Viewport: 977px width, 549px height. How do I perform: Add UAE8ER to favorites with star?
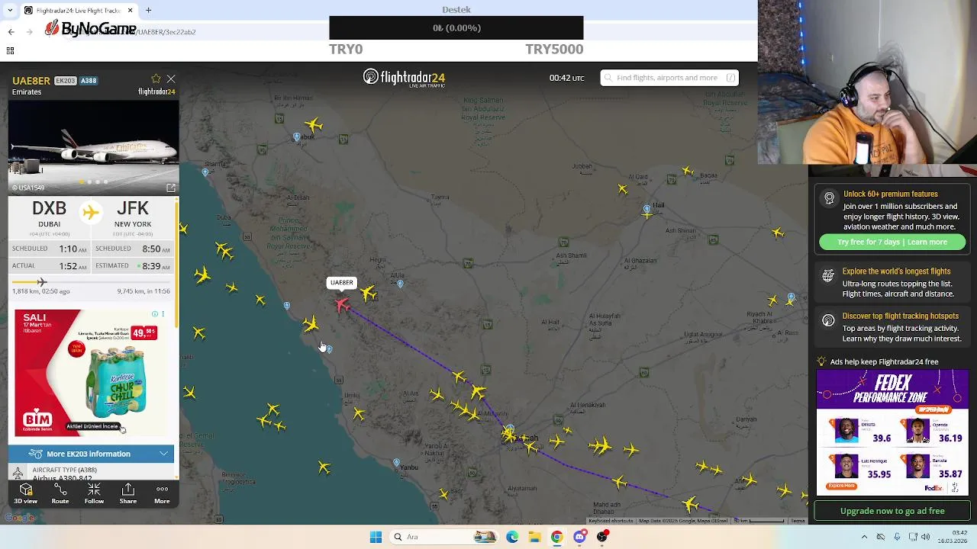click(156, 79)
